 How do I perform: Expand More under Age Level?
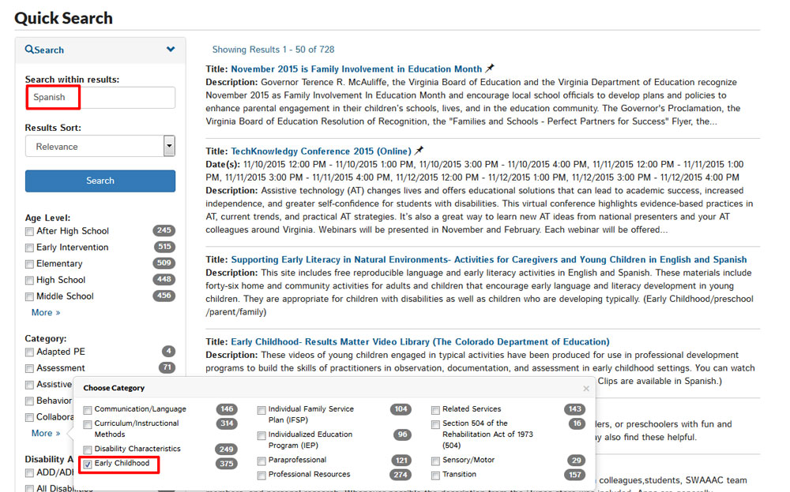(x=45, y=312)
